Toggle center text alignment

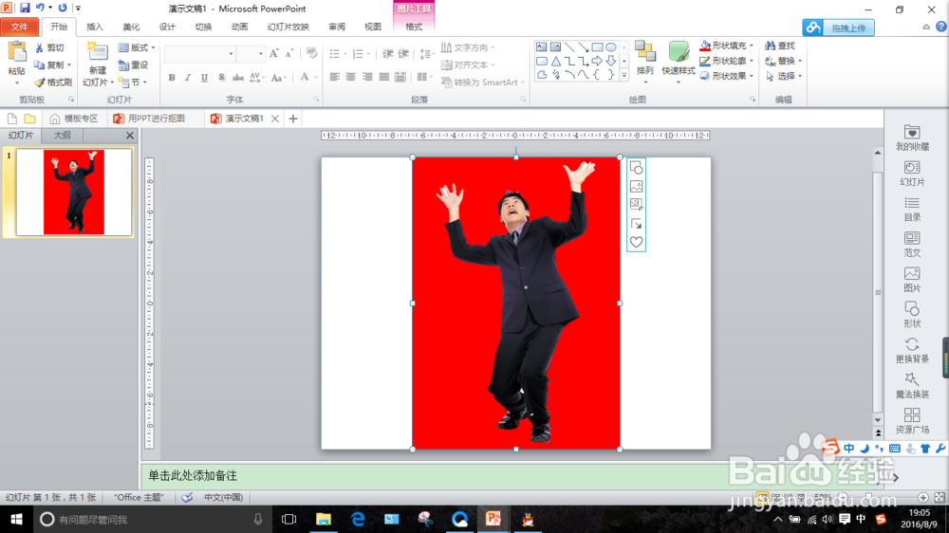click(351, 77)
